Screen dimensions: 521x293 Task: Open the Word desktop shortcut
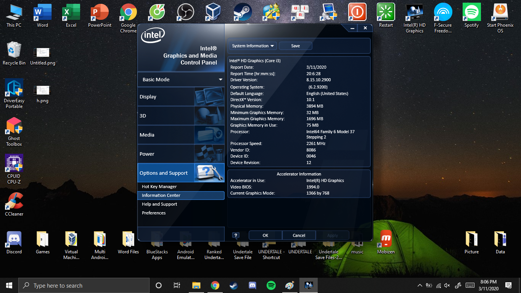pos(42,16)
